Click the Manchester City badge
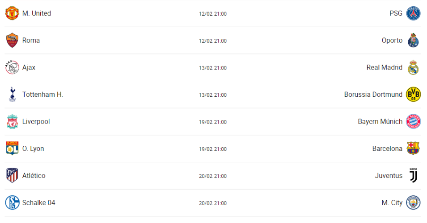The height and width of the screenshot is (223, 427). 413,203
